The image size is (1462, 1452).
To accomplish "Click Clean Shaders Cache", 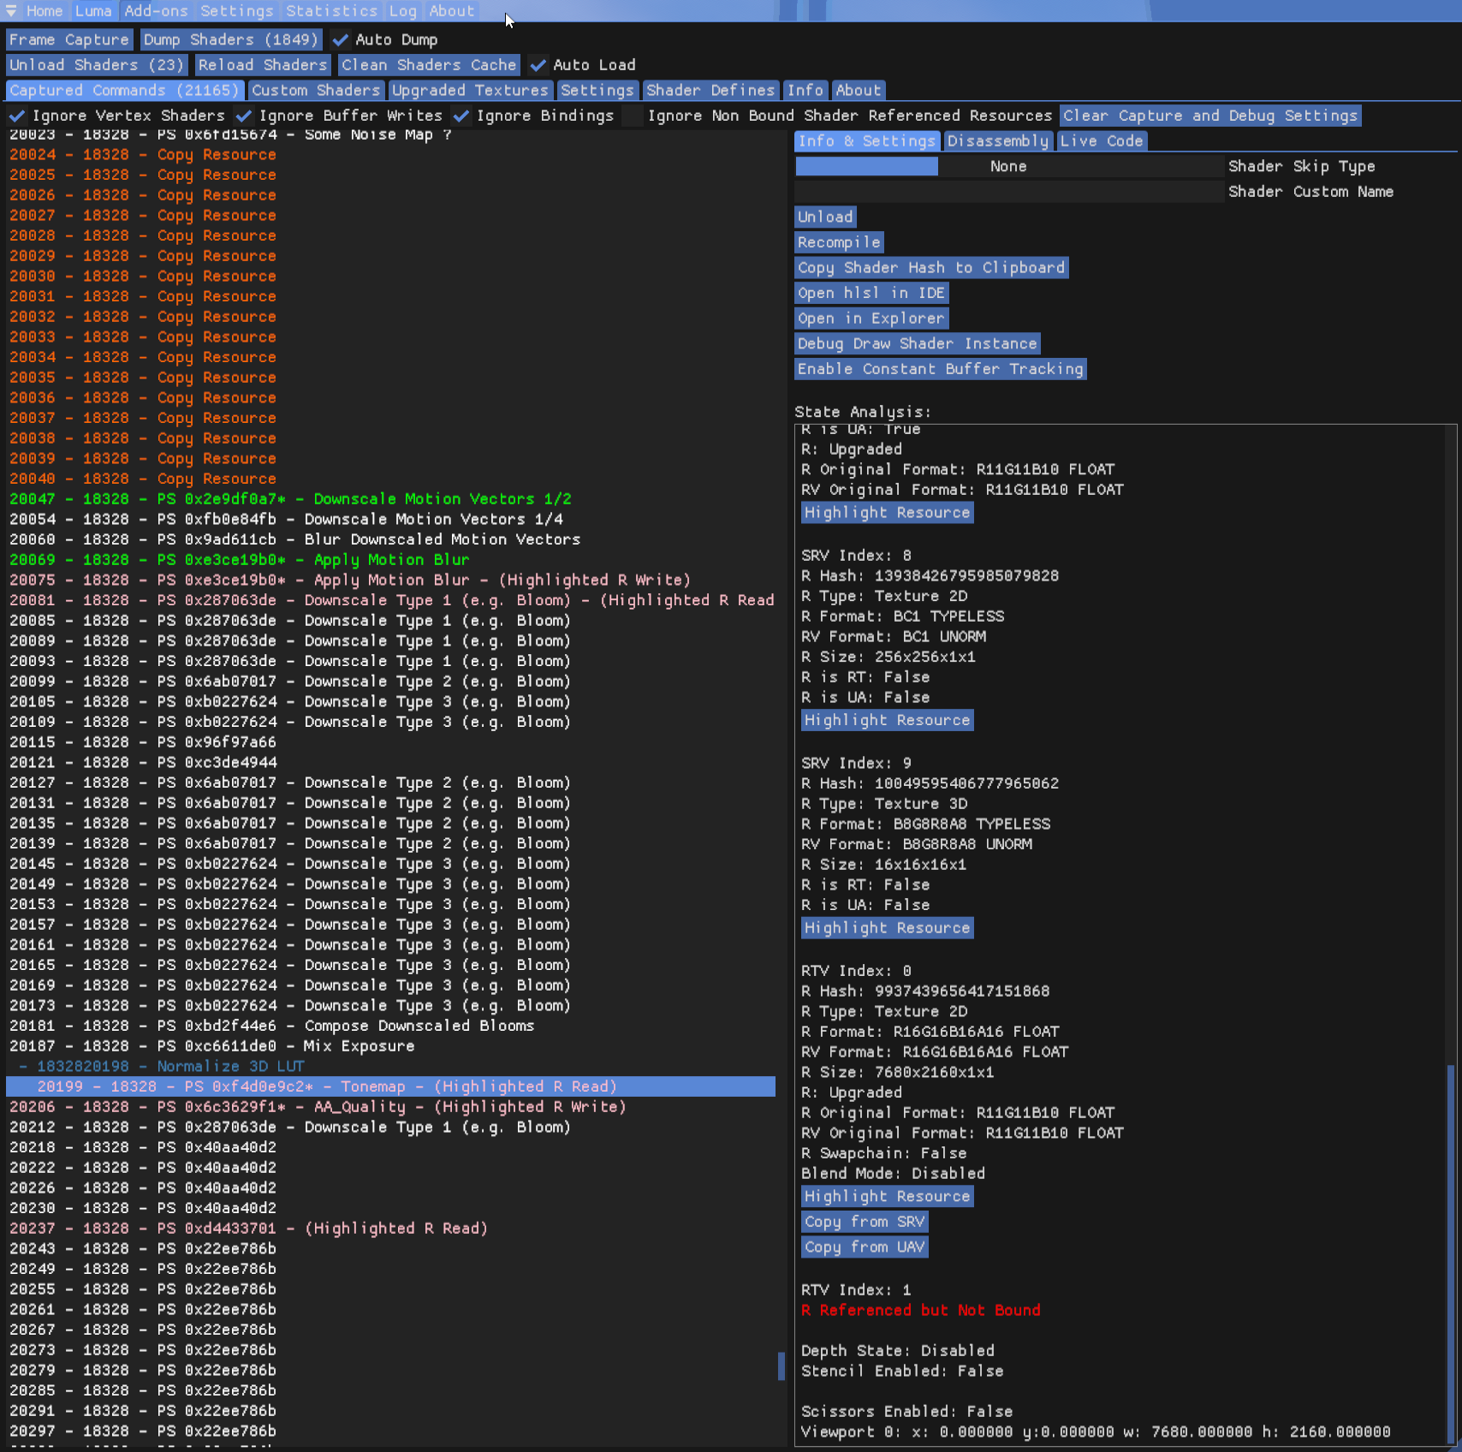I will [429, 65].
